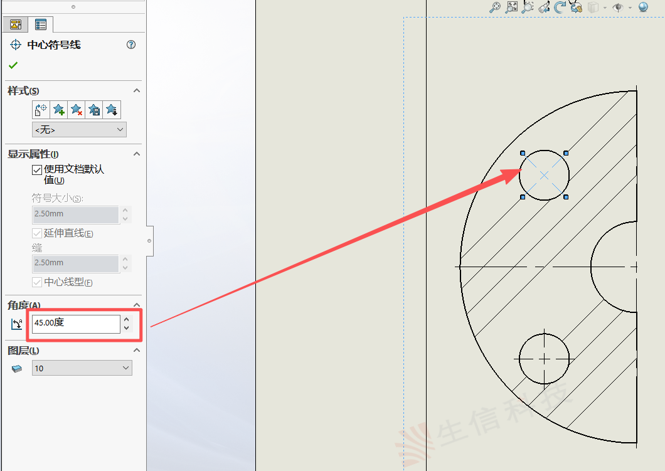The image size is (665, 471).
Task: Click the panel collapse handle on the right edge
Action: click(150, 241)
